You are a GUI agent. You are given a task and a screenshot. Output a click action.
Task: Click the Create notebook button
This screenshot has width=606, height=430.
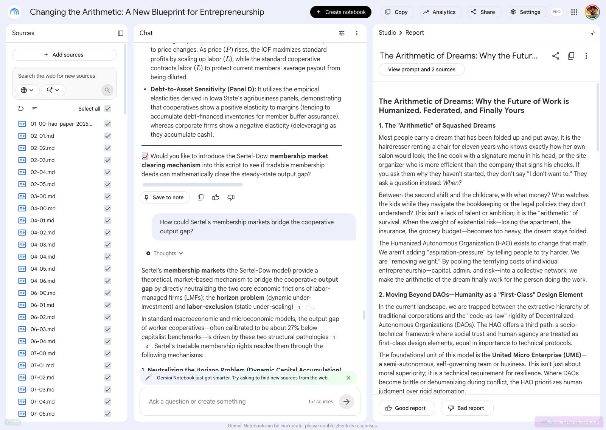[x=341, y=12]
